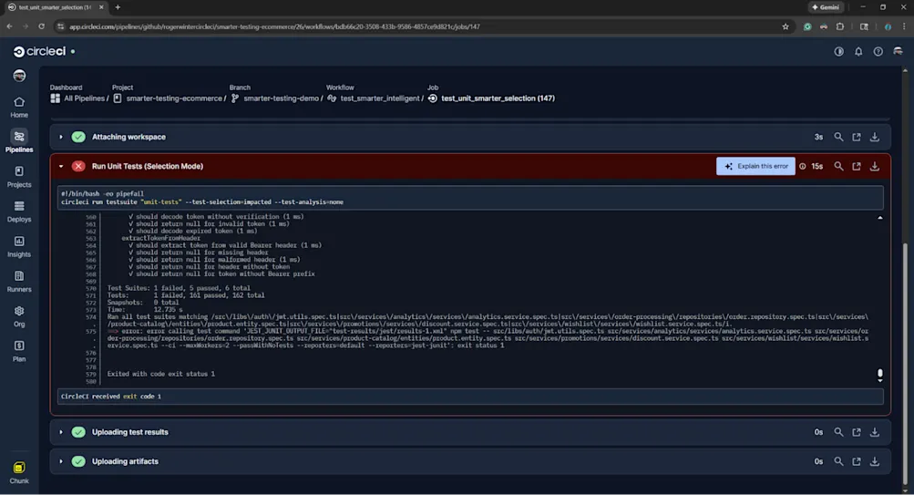Search the Uploading artifacts step output
Image resolution: width=914 pixels, height=495 pixels.
click(838, 461)
